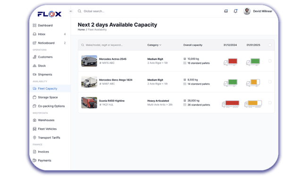This screenshot has height=178, width=283.
Task: Click the Inbox tray icon in sidebar
Action: pos(34,34)
